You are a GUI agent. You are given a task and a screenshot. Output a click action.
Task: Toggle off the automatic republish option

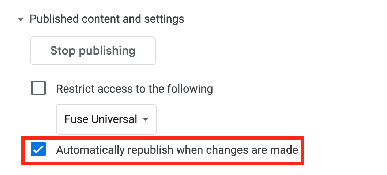click(x=38, y=150)
